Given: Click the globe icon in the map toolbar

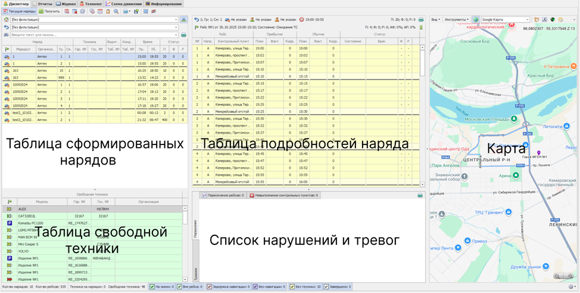Looking at the screenshot, I should tap(475, 20).
